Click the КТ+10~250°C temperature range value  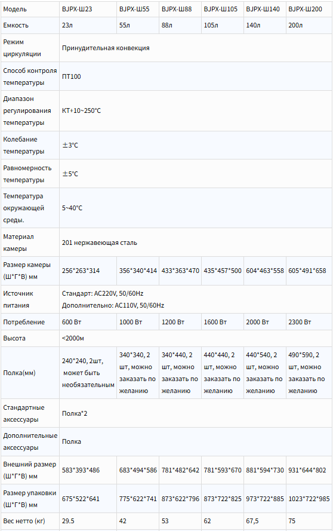81,111
